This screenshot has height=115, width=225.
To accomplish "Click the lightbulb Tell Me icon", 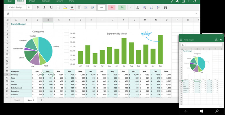I will (171, 1).
